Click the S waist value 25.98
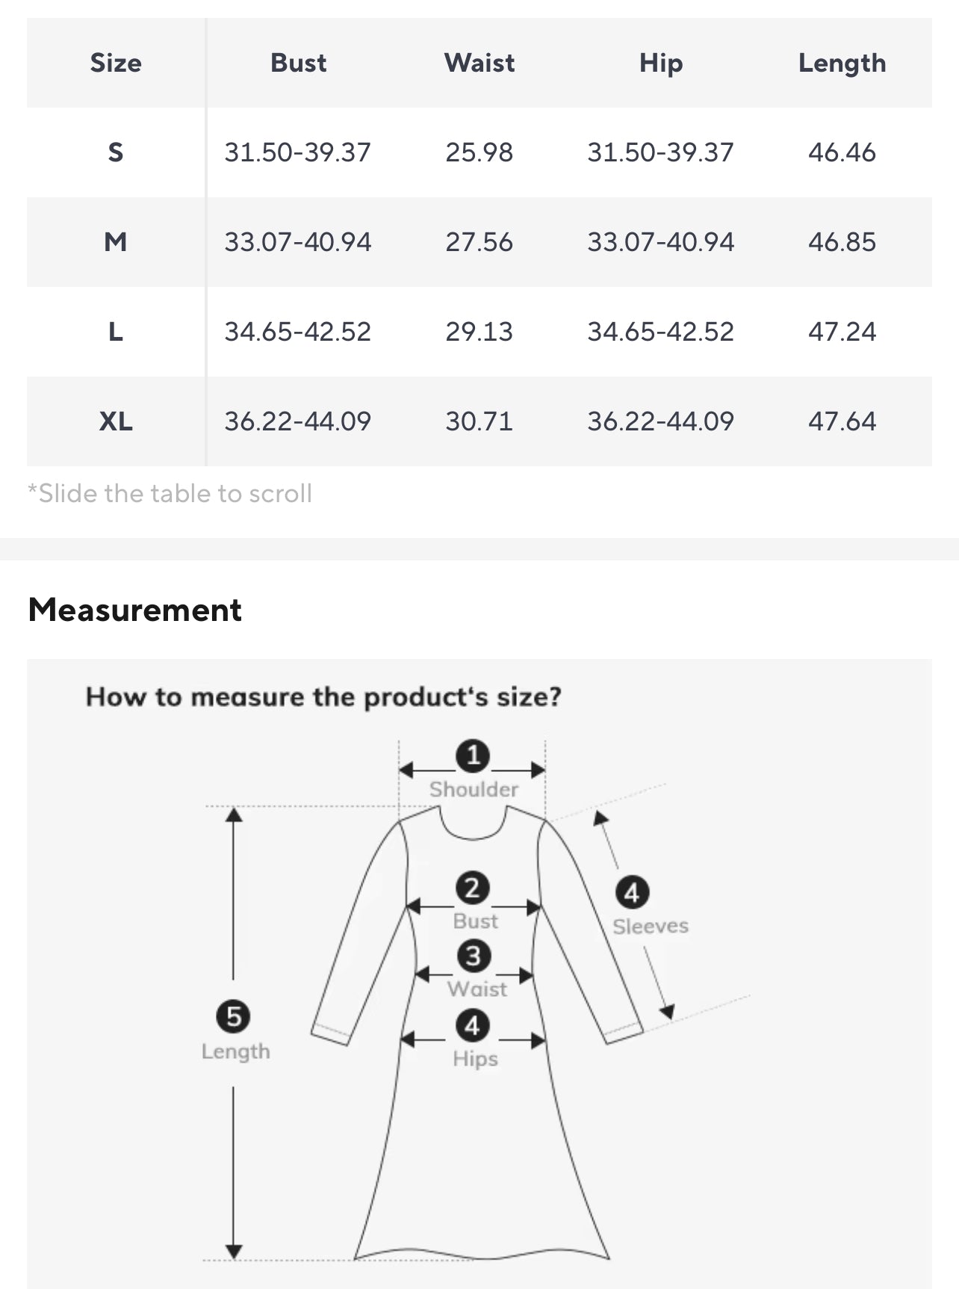Image resolution: width=959 pixels, height=1289 pixels. tap(479, 152)
